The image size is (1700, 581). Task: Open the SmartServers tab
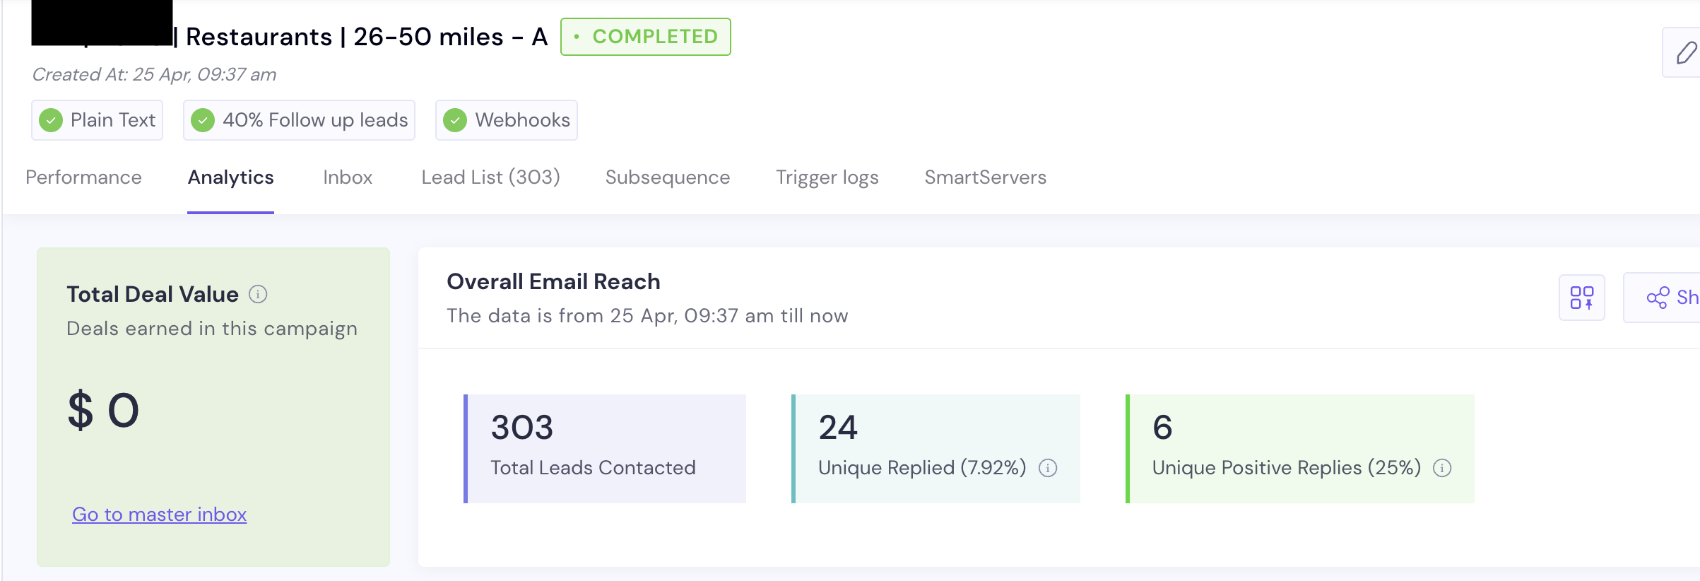pyautogui.click(x=985, y=177)
